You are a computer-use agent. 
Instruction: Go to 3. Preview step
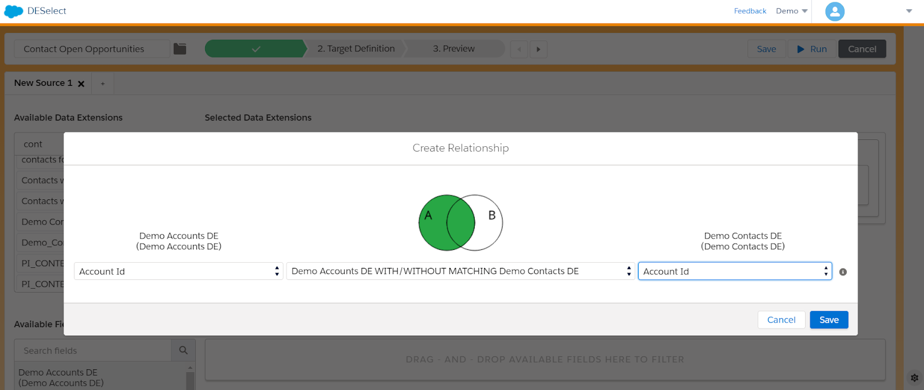454,49
